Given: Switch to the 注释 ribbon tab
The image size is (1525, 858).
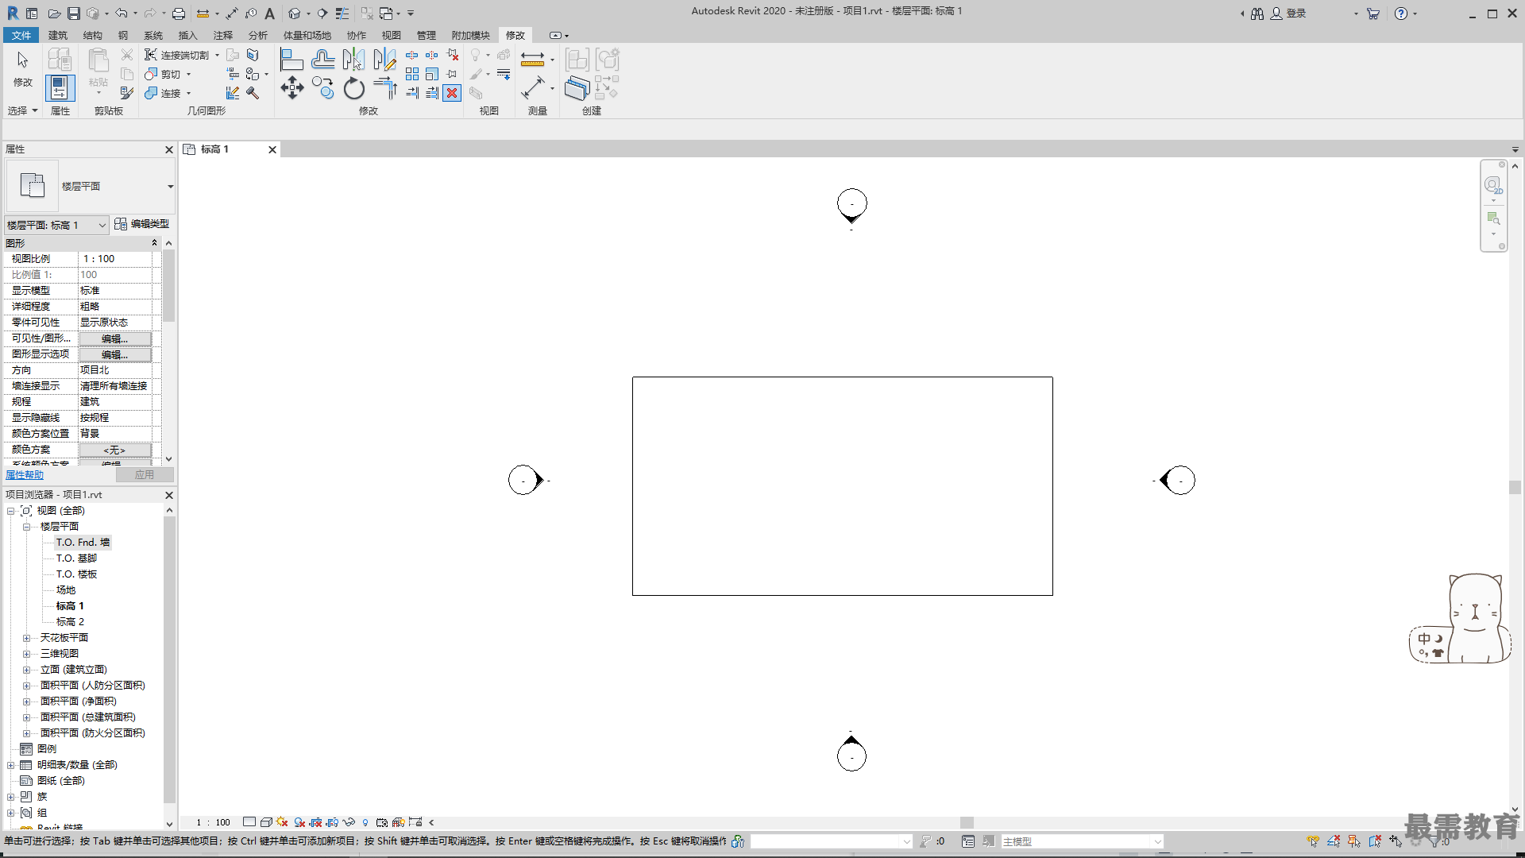Looking at the screenshot, I should (x=223, y=35).
